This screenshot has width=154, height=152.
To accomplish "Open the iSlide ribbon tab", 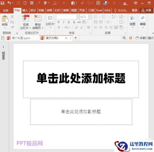I will (x=108, y=10).
